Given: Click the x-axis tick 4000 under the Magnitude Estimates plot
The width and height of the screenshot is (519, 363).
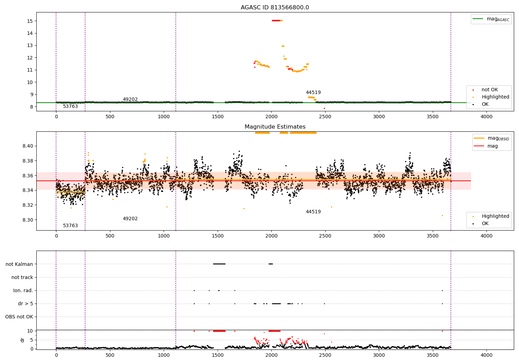Looking at the screenshot, I should [x=486, y=236].
